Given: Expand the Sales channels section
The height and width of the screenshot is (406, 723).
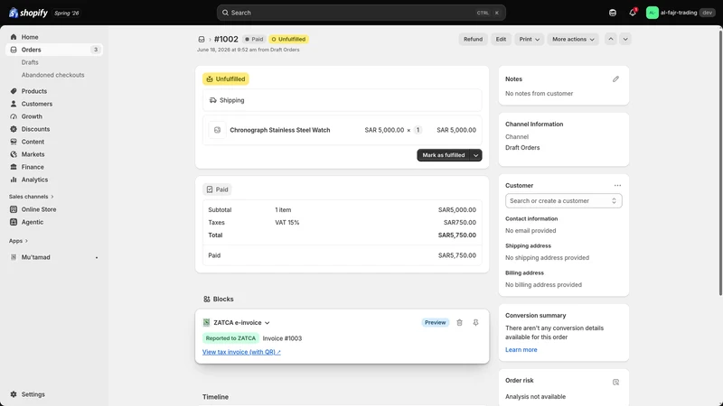Looking at the screenshot, I should pyautogui.click(x=32, y=197).
